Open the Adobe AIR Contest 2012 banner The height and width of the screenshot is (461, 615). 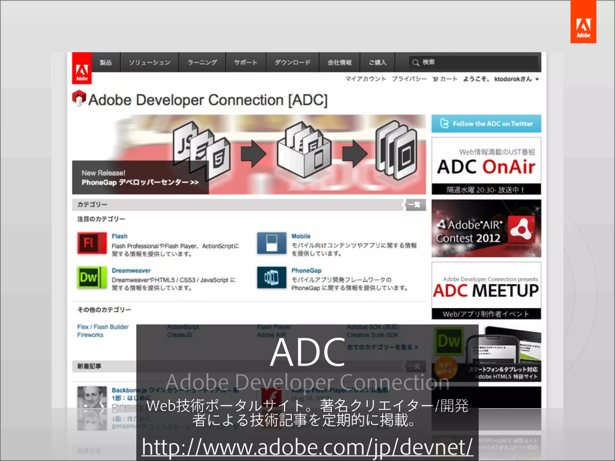click(486, 228)
